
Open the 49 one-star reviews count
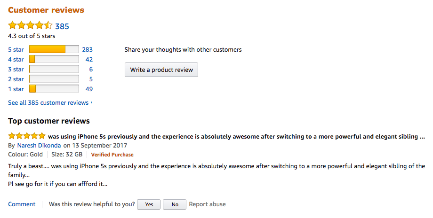(88, 89)
